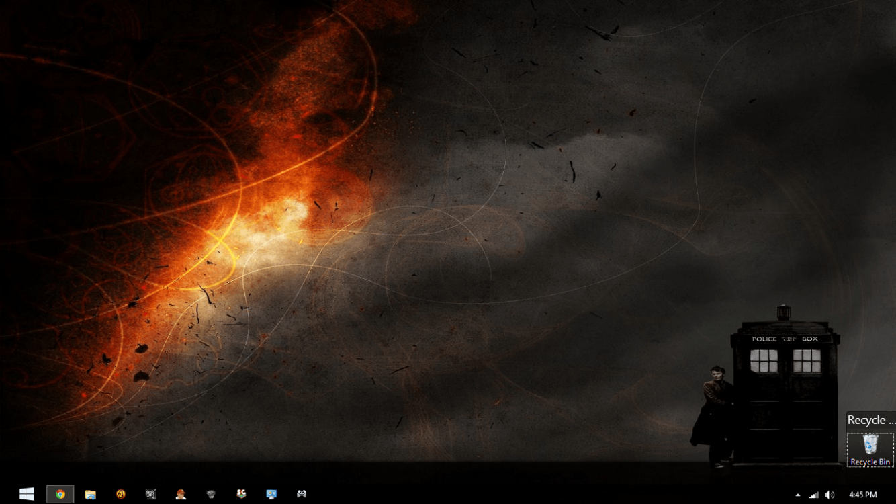Open the grey robot taskbar shortcut
Image resolution: width=896 pixels, height=504 pixels.
[x=151, y=494]
